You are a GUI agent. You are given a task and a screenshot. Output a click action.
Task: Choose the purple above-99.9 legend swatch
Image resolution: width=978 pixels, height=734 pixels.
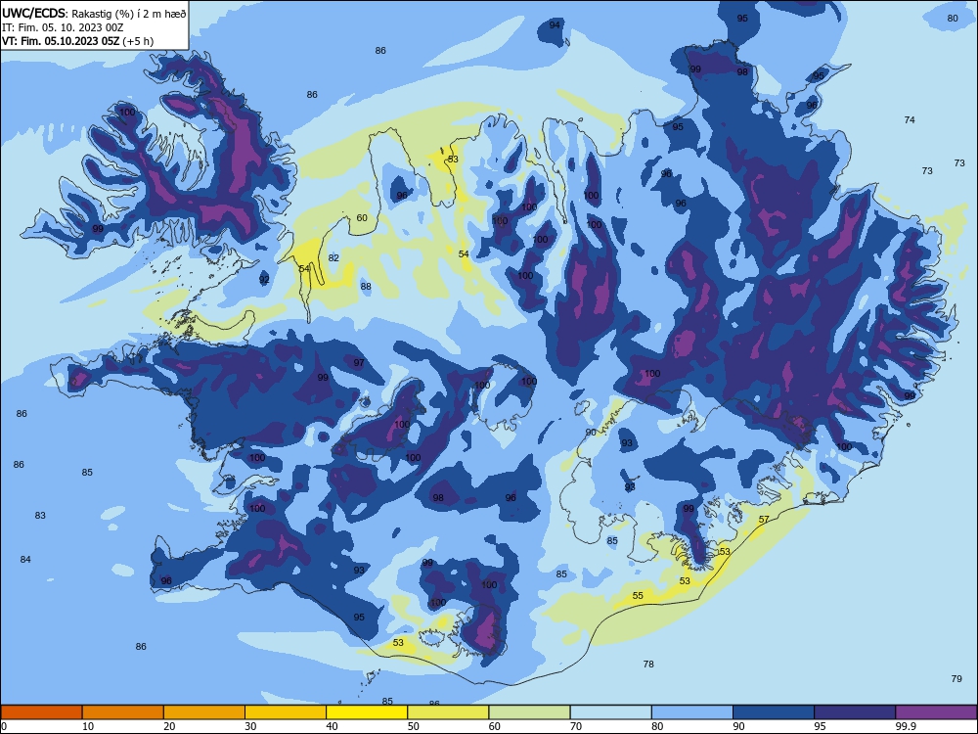[x=936, y=712]
